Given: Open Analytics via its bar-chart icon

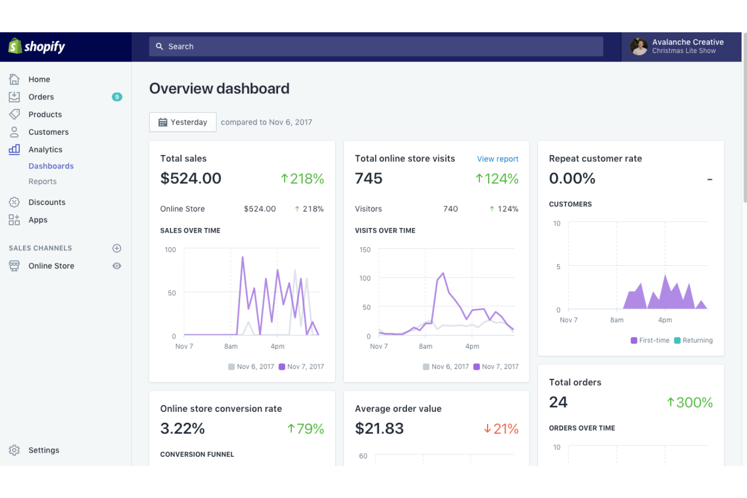Looking at the screenshot, I should point(14,149).
